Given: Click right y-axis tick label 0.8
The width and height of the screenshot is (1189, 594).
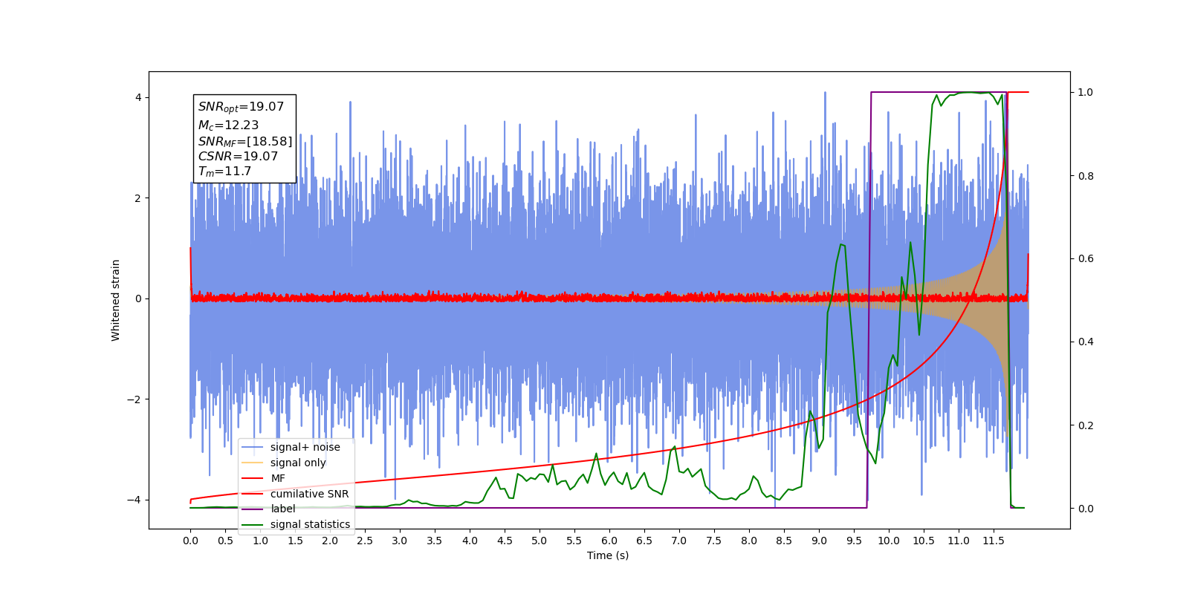Looking at the screenshot, I should tap(1086, 176).
